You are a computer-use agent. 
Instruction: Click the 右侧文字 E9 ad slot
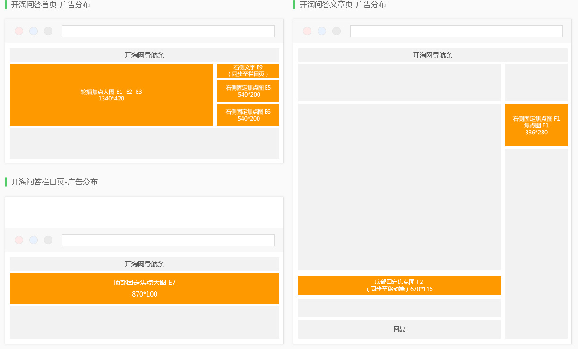248,71
